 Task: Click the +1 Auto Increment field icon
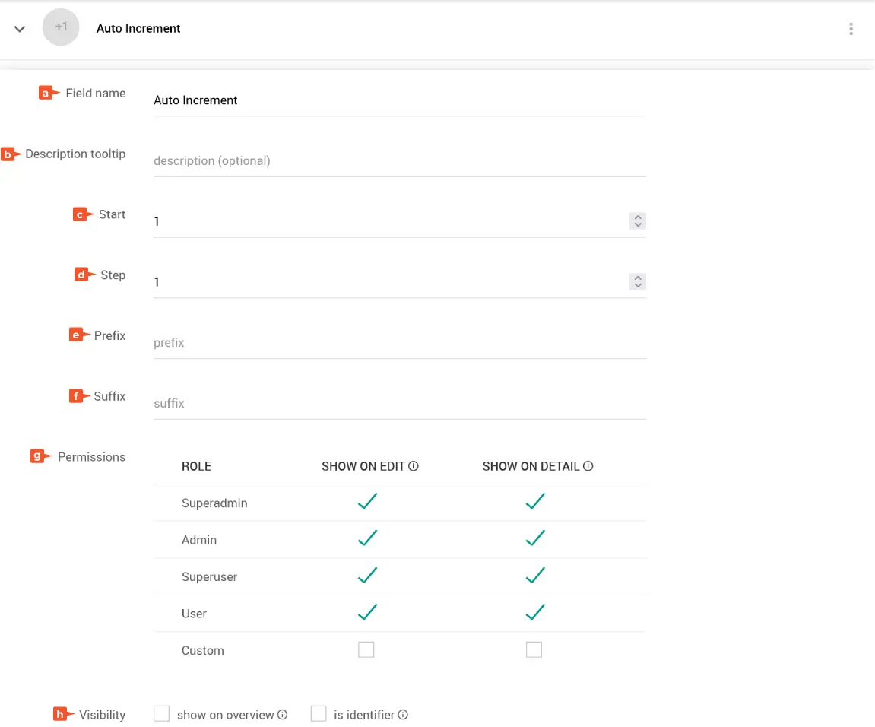61,28
